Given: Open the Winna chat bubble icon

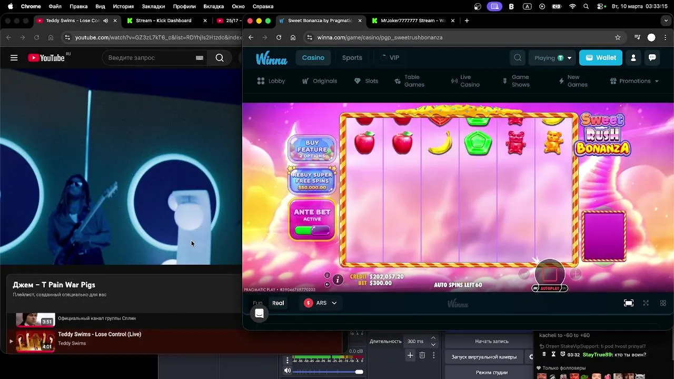Looking at the screenshot, I should [652, 58].
